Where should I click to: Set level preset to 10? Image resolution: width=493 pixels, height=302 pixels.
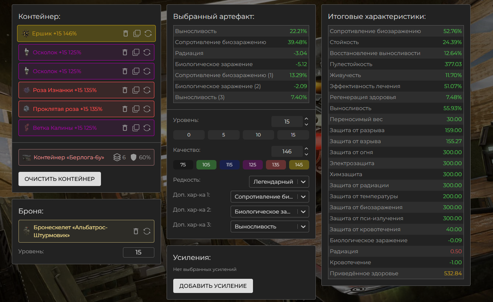coord(258,135)
